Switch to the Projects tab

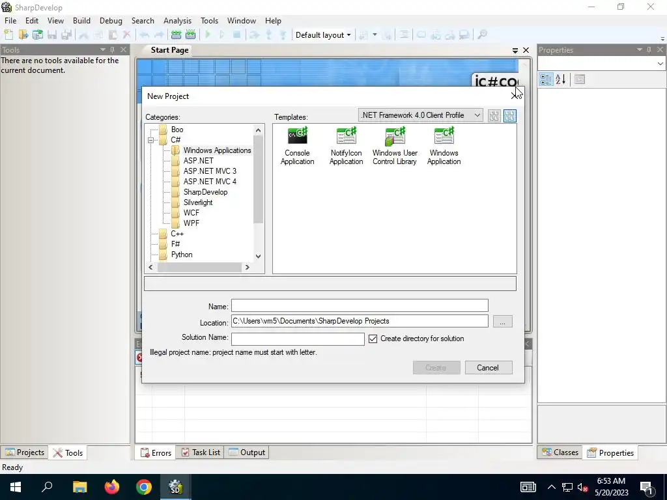click(25, 452)
